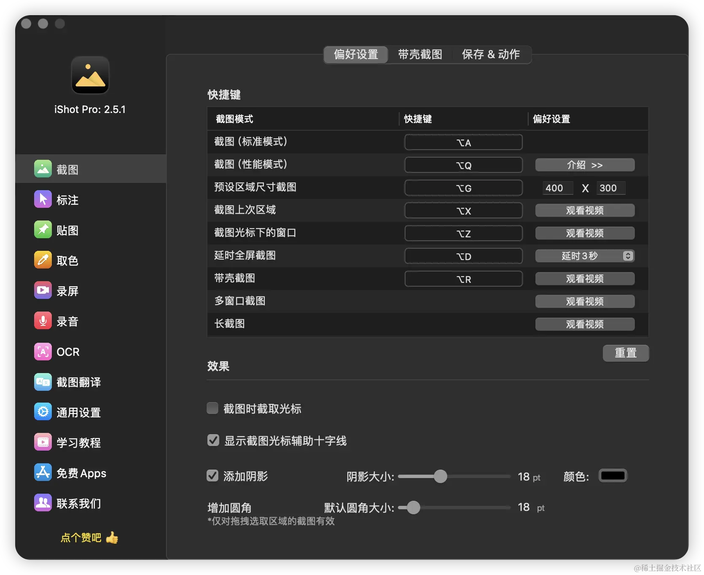Disable 显示截图光标辅助十字线 option
704x575 pixels.
click(x=213, y=440)
